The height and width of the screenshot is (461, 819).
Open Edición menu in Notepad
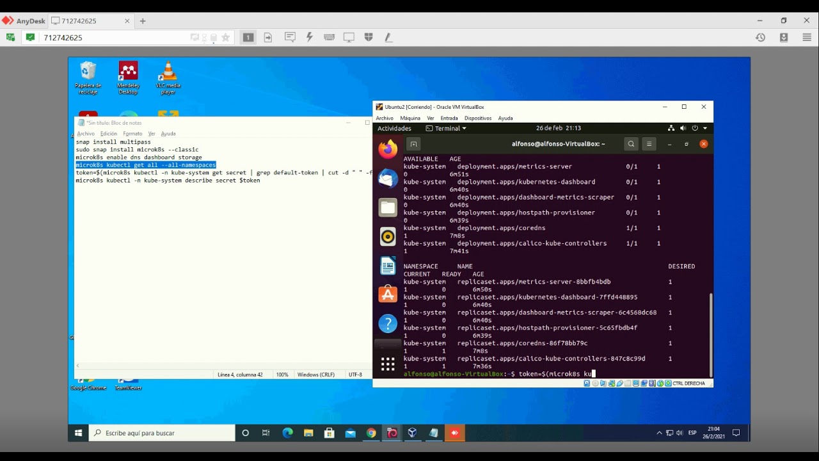pyautogui.click(x=109, y=134)
